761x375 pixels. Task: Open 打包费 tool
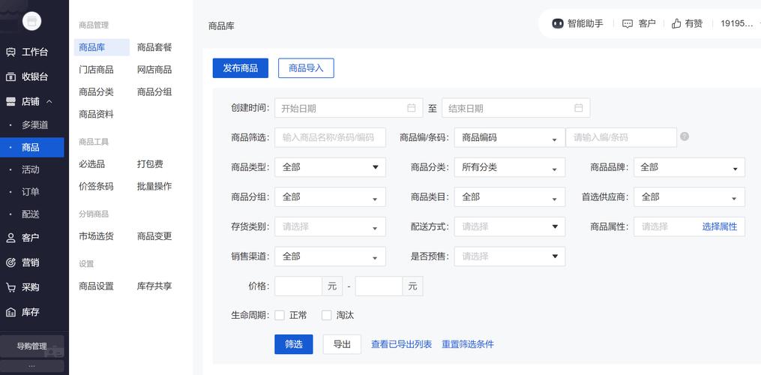pos(150,163)
